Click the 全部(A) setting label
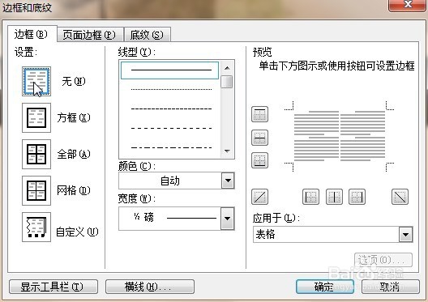428x302 pixels. click(74, 154)
